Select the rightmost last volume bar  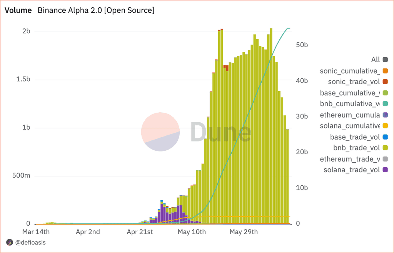287,176
